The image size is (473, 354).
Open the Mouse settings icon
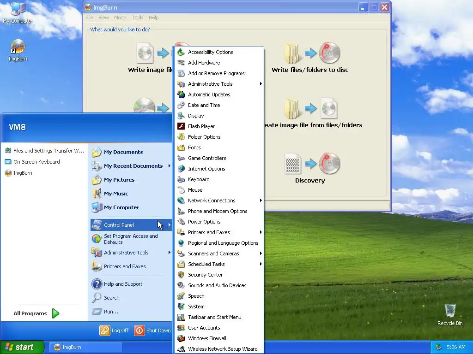click(x=181, y=190)
